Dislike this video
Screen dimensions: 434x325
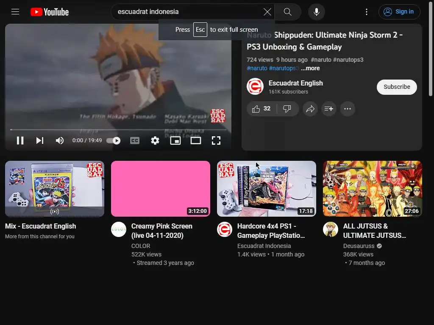(x=287, y=109)
